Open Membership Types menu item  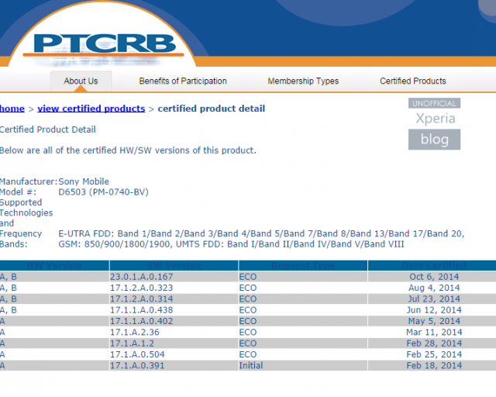coord(303,81)
